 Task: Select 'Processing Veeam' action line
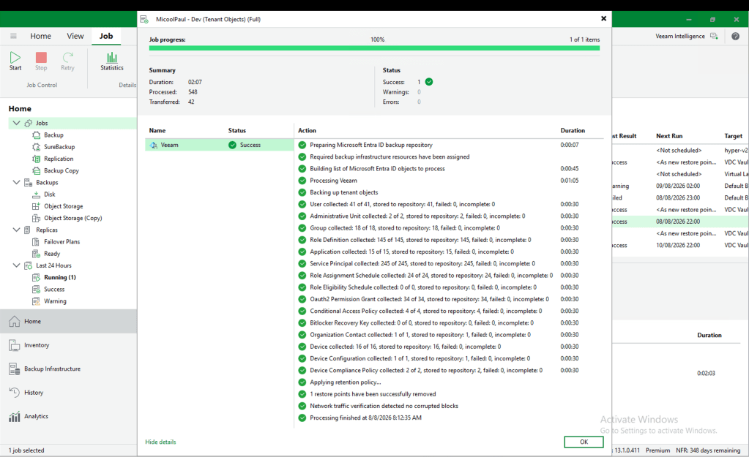pyautogui.click(x=333, y=181)
